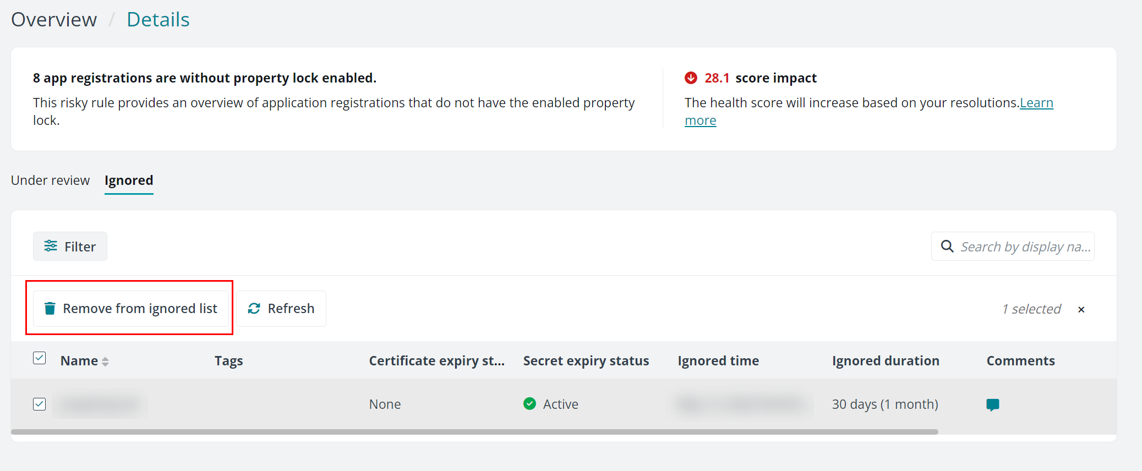Click the Certificate expiry status column header
The image size is (1142, 471).
coord(436,361)
